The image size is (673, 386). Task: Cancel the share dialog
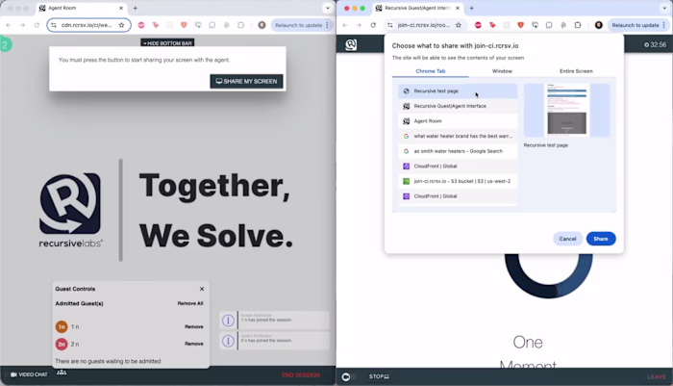567,239
